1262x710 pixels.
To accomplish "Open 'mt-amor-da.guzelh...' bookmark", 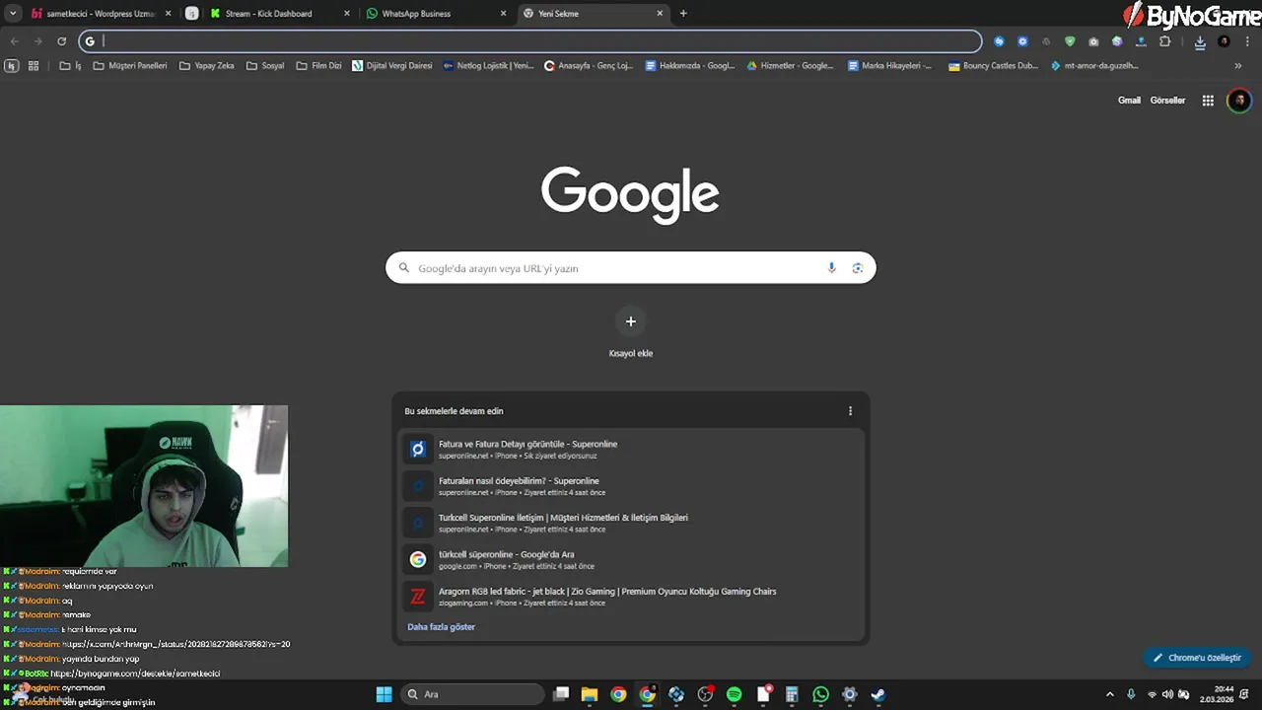I will coord(1094,66).
